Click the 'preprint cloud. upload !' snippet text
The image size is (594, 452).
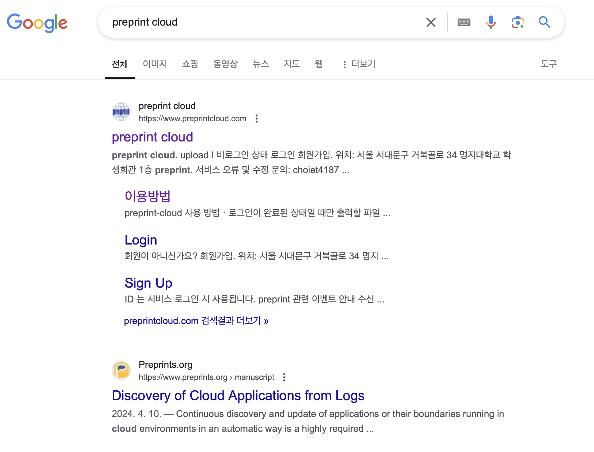pyautogui.click(x=311, y=162)
